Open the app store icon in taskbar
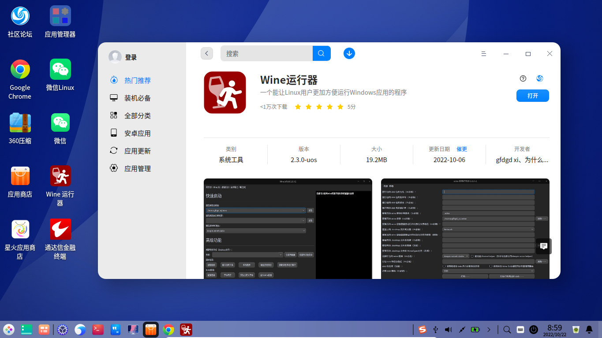Viewport: 602px width, 338px height. [151, 329]
